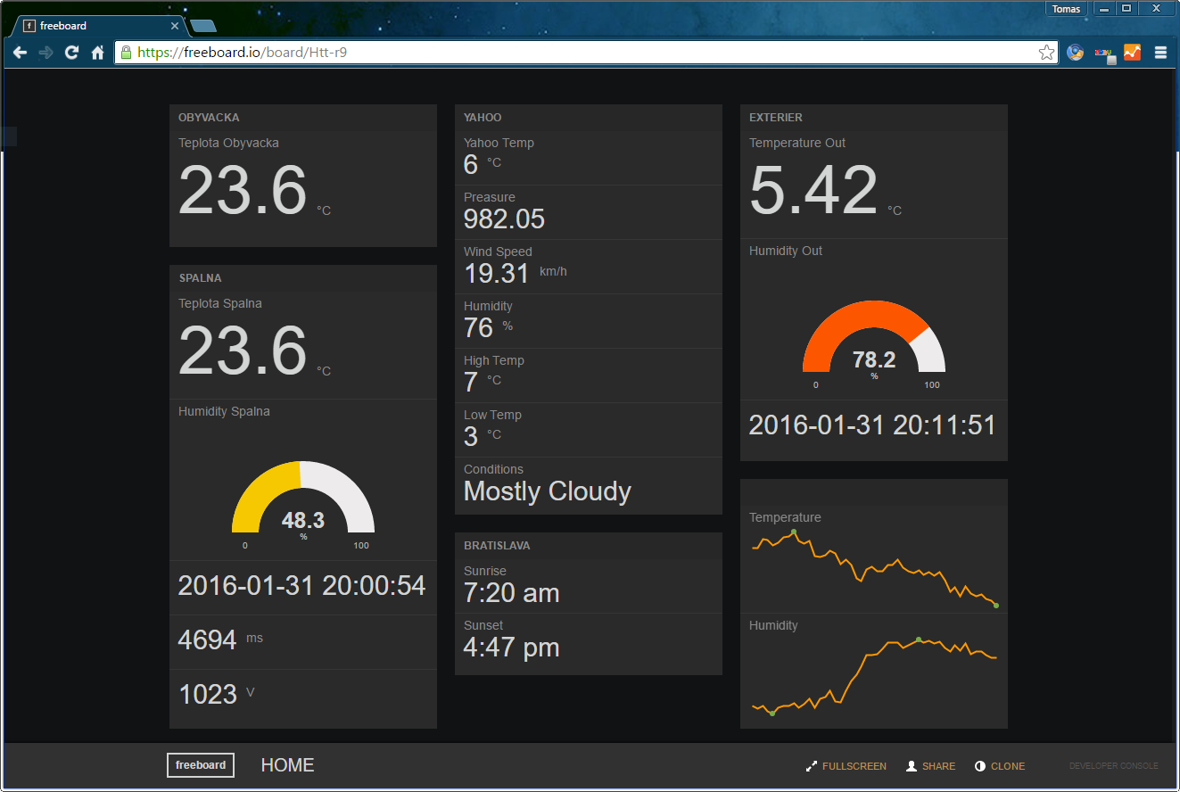Click the Tomas profile button

(x=1066, y=9)
